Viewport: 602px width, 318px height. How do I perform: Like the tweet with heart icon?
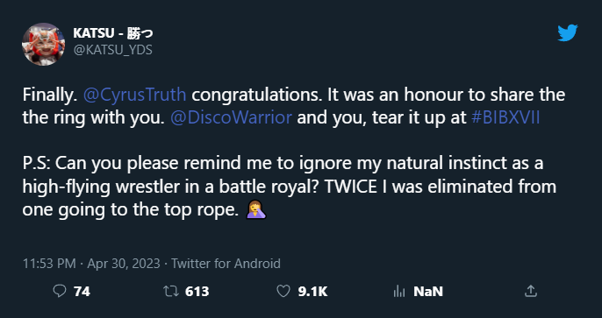(283, 292)
